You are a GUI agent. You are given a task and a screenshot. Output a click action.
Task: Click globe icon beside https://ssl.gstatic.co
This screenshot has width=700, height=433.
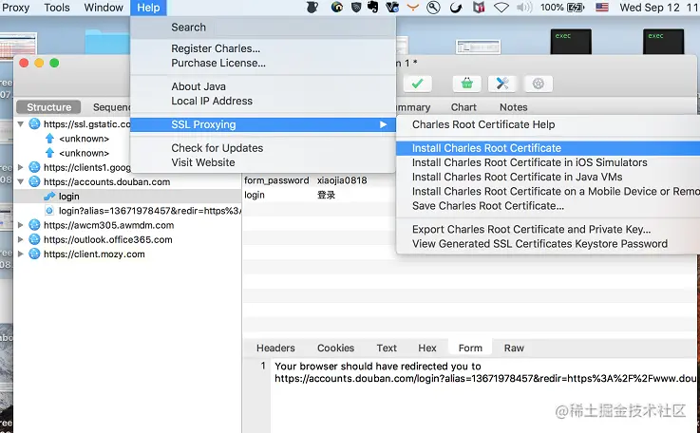pyautogui.click(x=34, y=123)
